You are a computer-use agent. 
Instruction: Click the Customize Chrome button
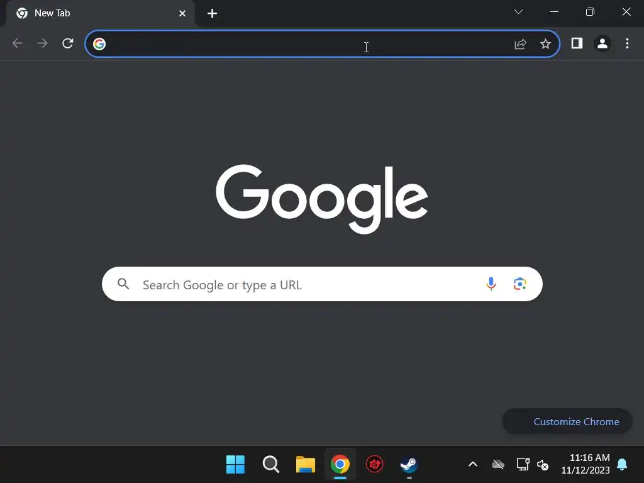pyautogui.click(x=567, y=421)
